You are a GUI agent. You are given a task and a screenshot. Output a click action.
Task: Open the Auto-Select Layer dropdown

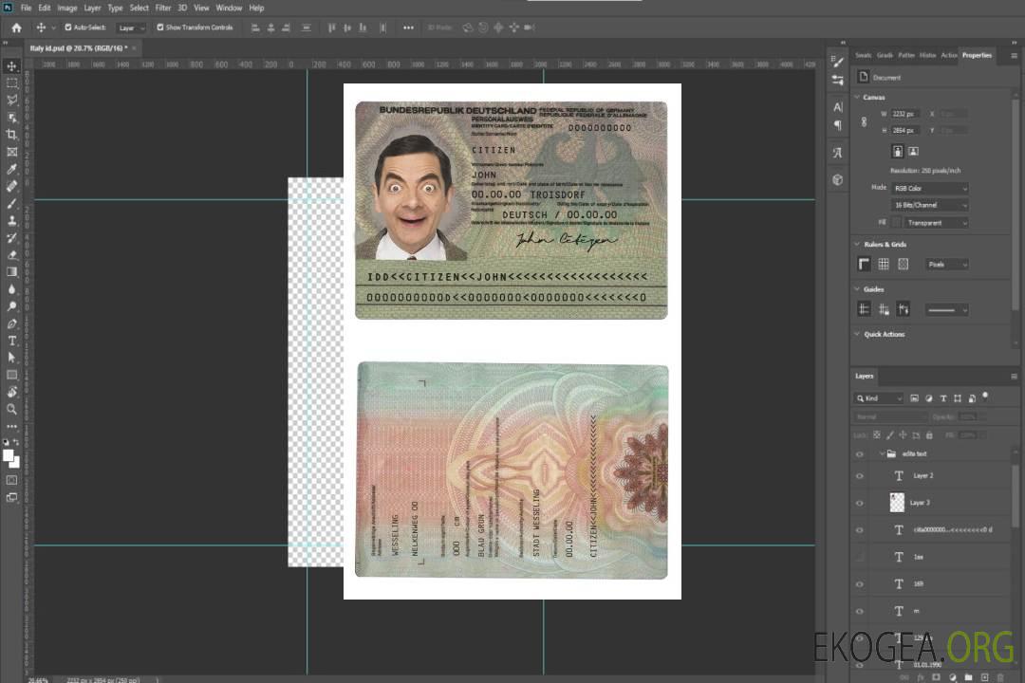pos(131,28)
